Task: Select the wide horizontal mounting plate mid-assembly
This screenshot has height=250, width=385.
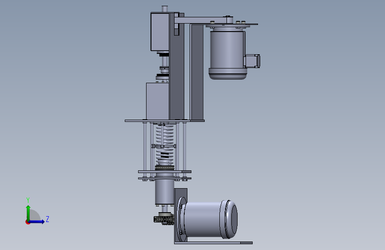Action: point(164,121)
